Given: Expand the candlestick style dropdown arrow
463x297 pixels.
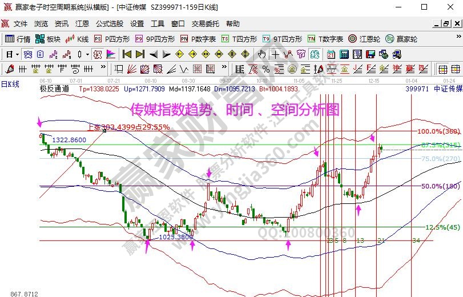Looking at the screenshot, I should [x=87, y=54].
